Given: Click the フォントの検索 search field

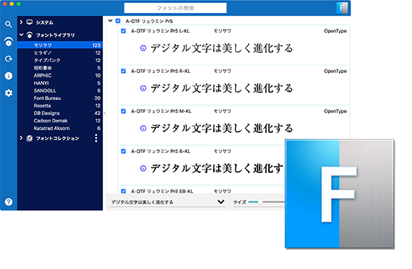Looking at the screenshot, I should point(175,8).
